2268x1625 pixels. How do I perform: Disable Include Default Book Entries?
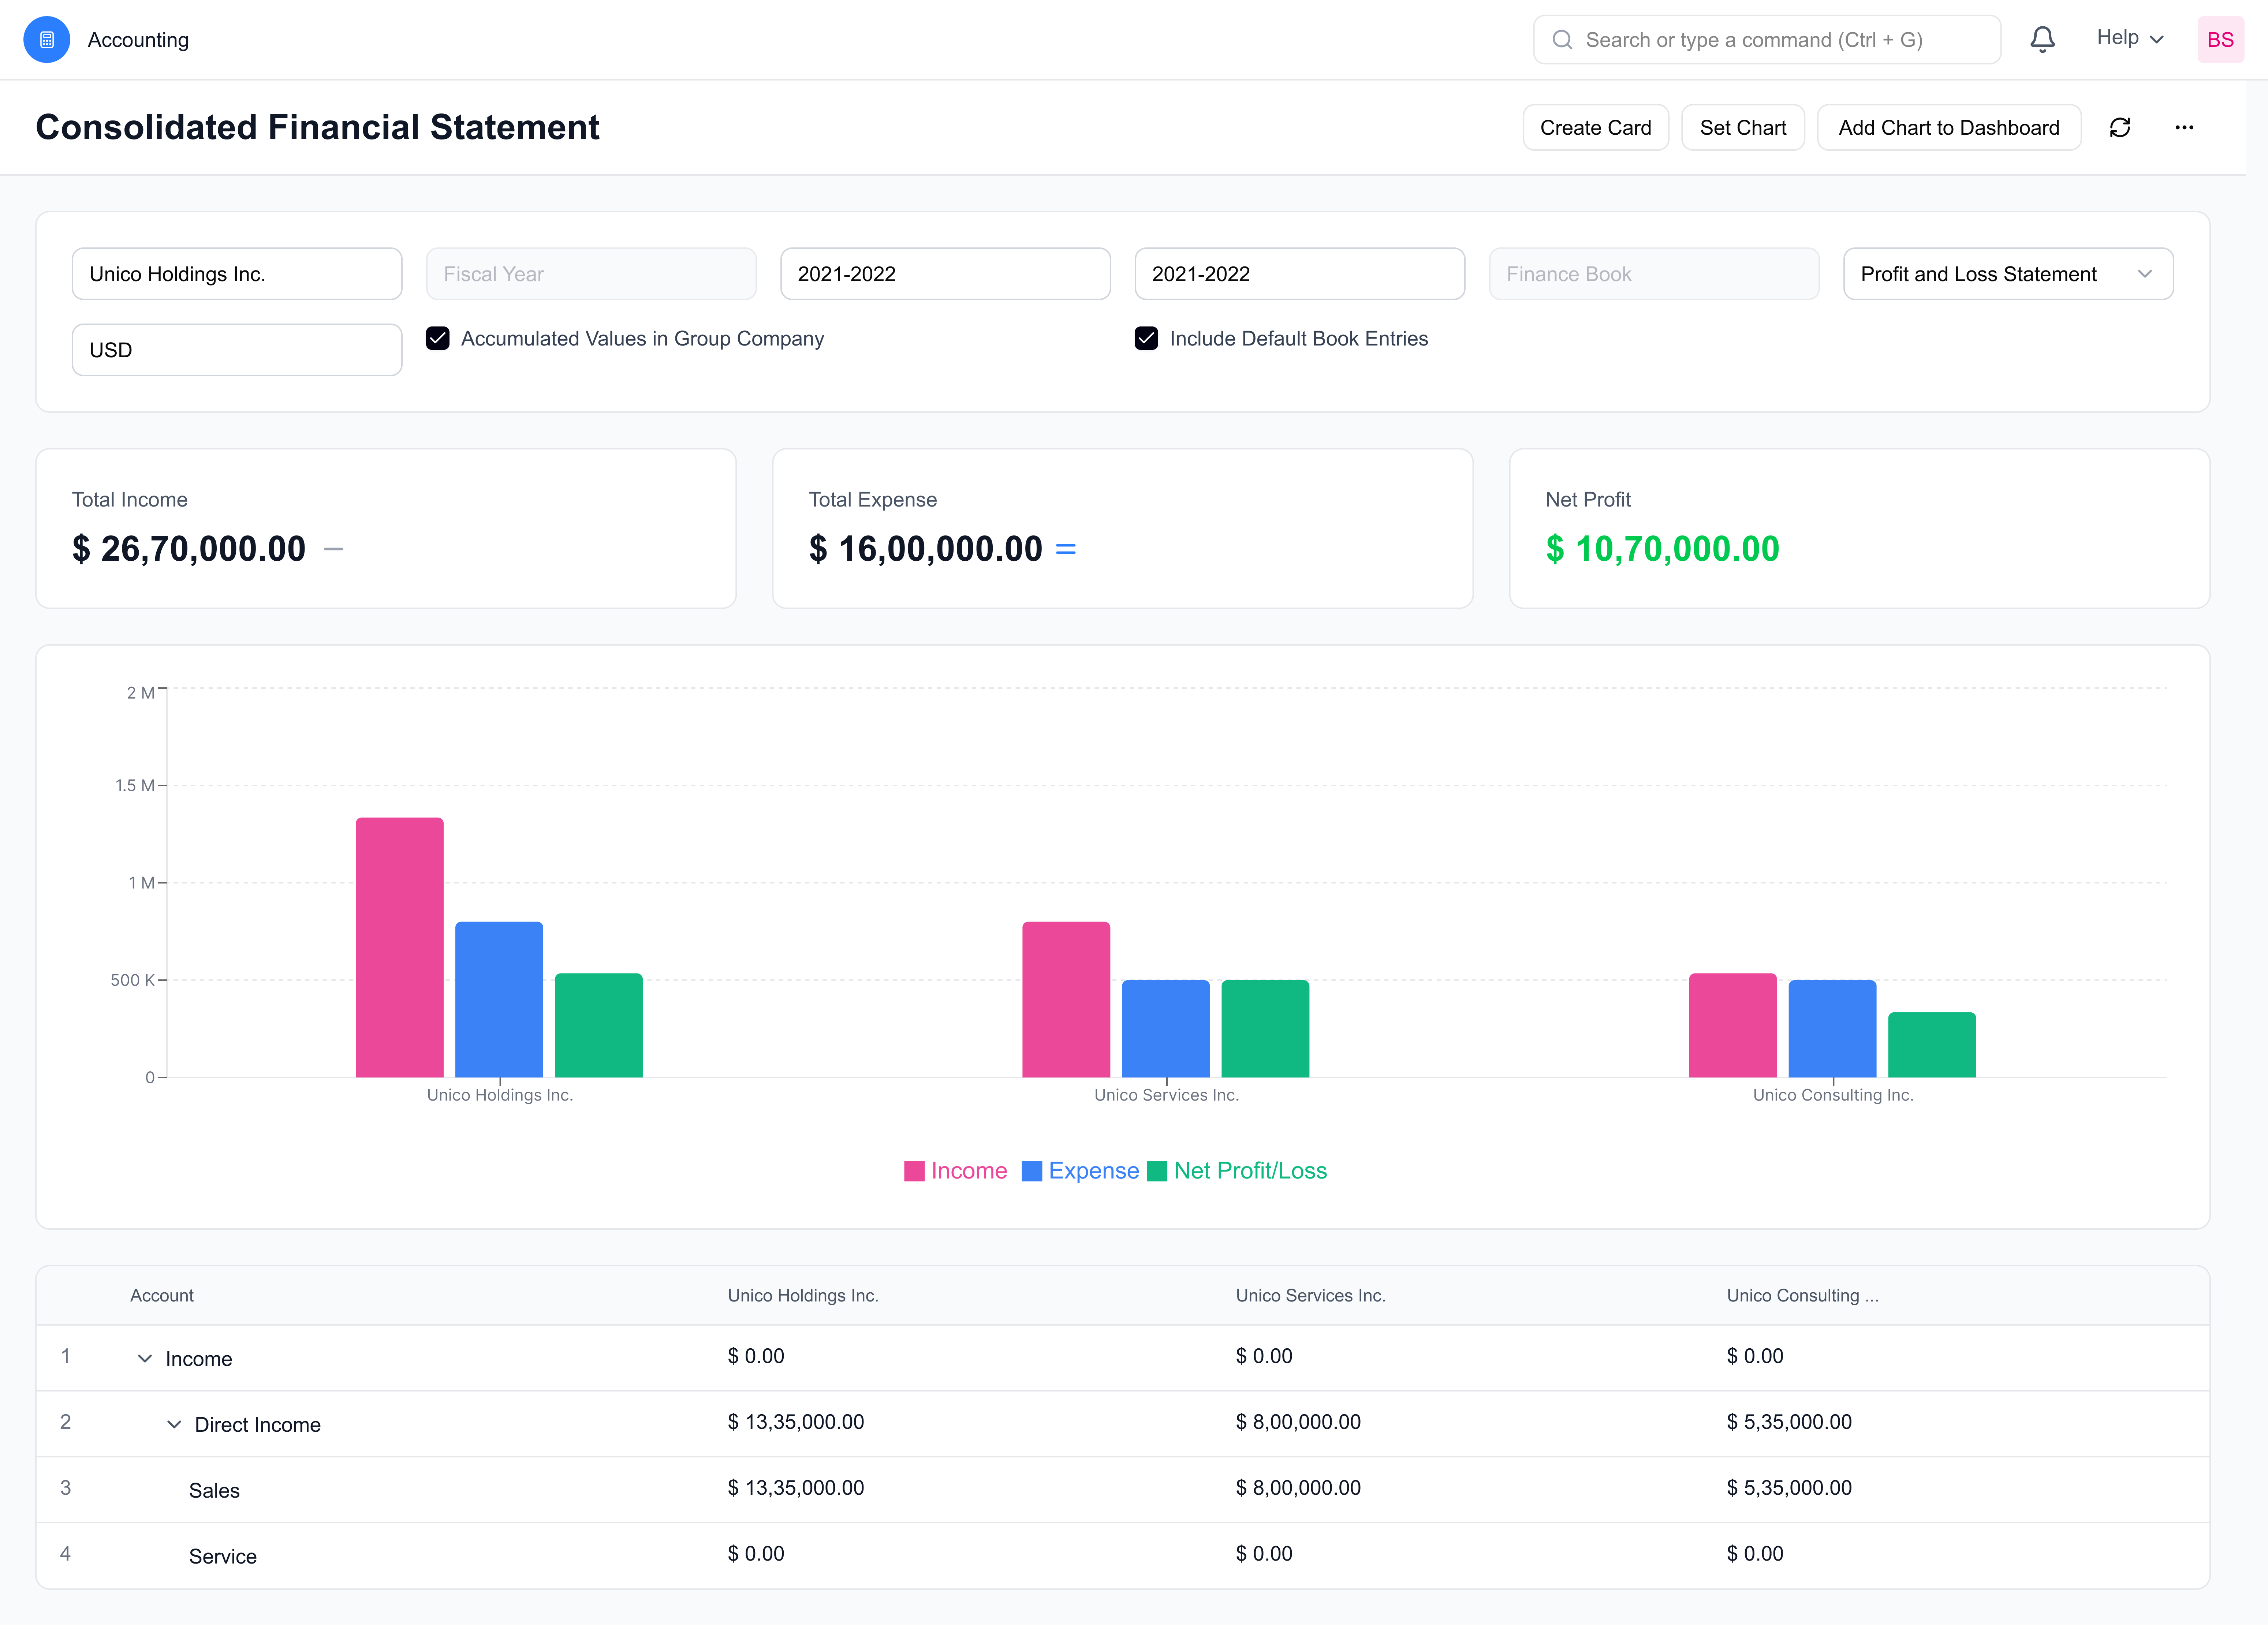pyautogui.click(x=1146, y=338)
